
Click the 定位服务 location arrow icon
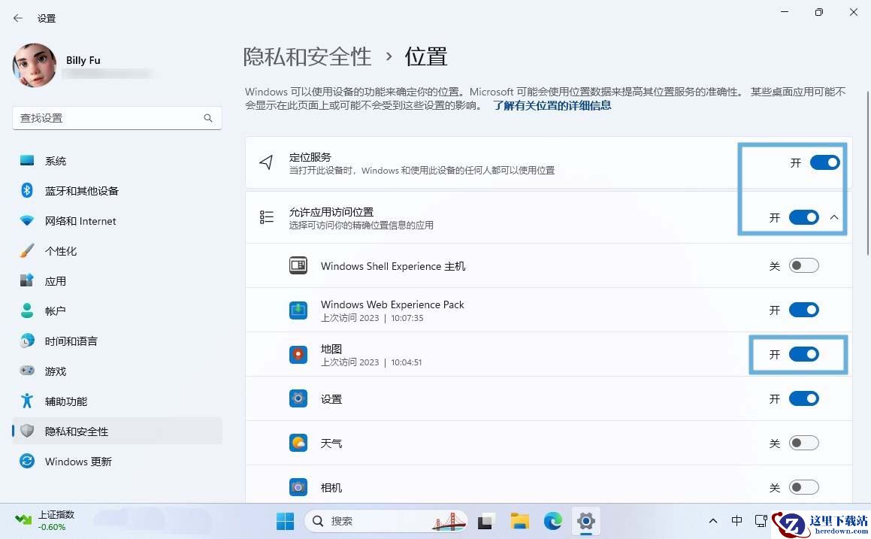(266, 162)
